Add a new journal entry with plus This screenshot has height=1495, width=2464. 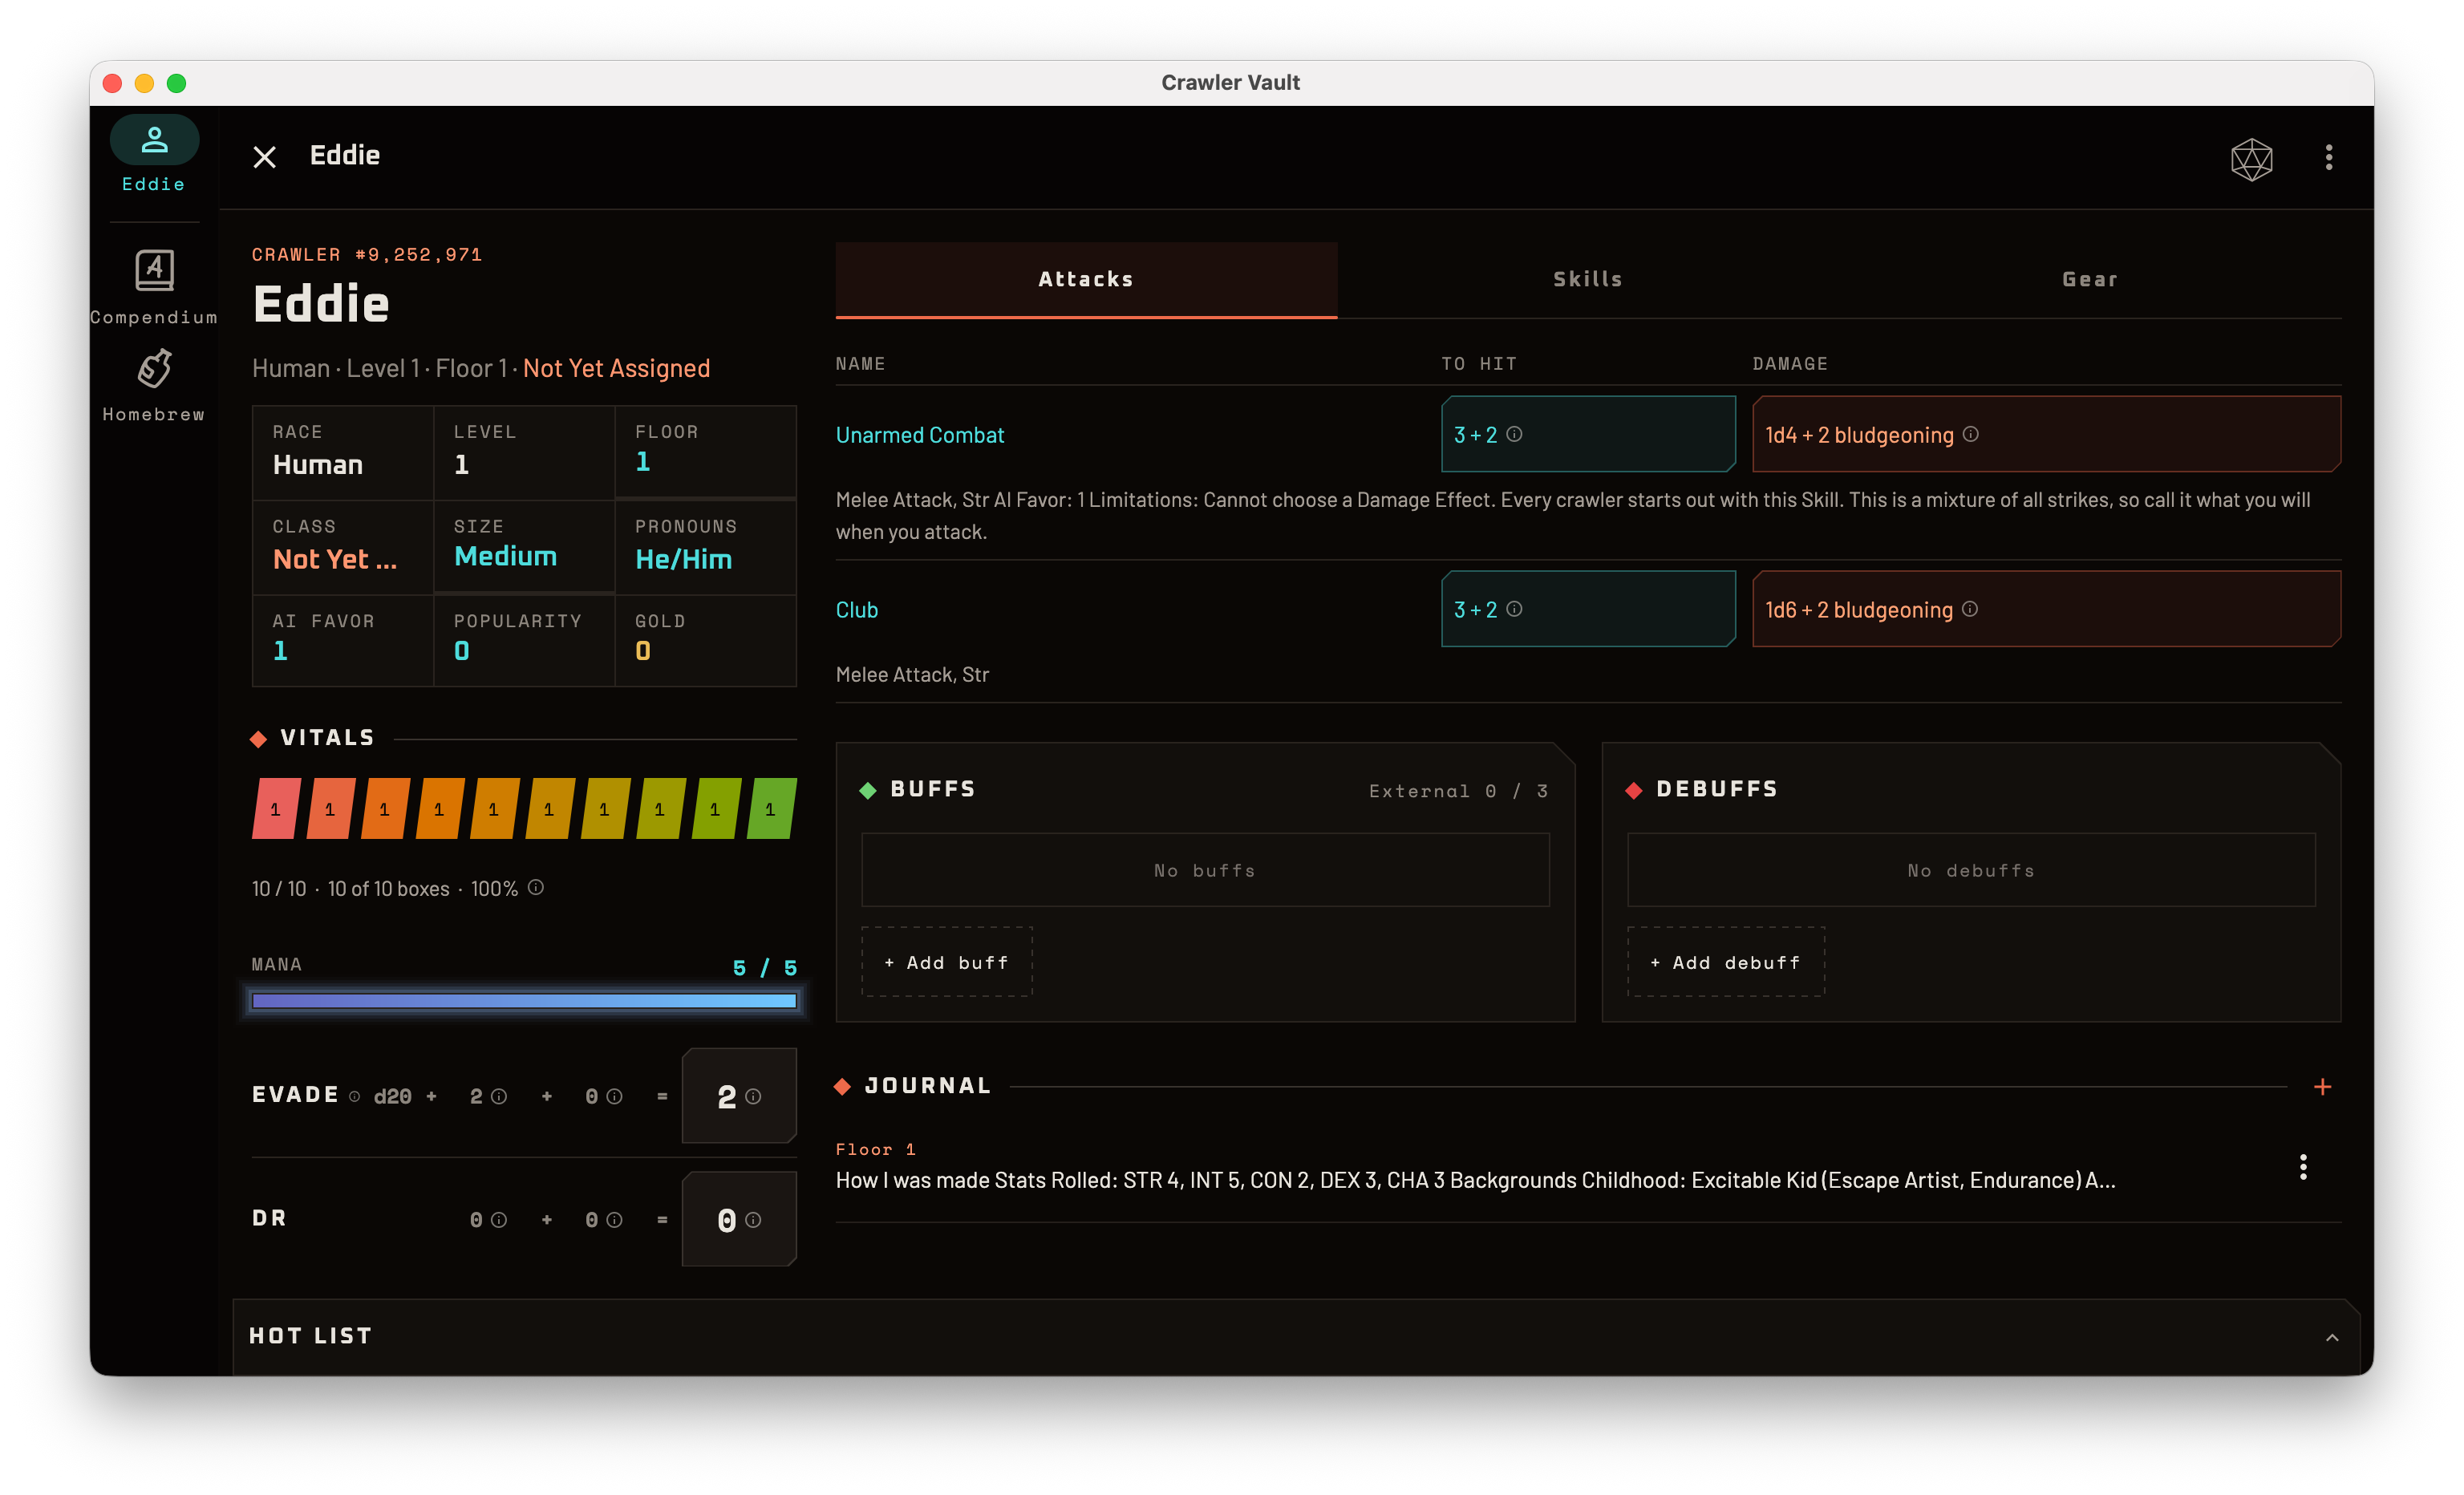(x=2322, y=1086)
